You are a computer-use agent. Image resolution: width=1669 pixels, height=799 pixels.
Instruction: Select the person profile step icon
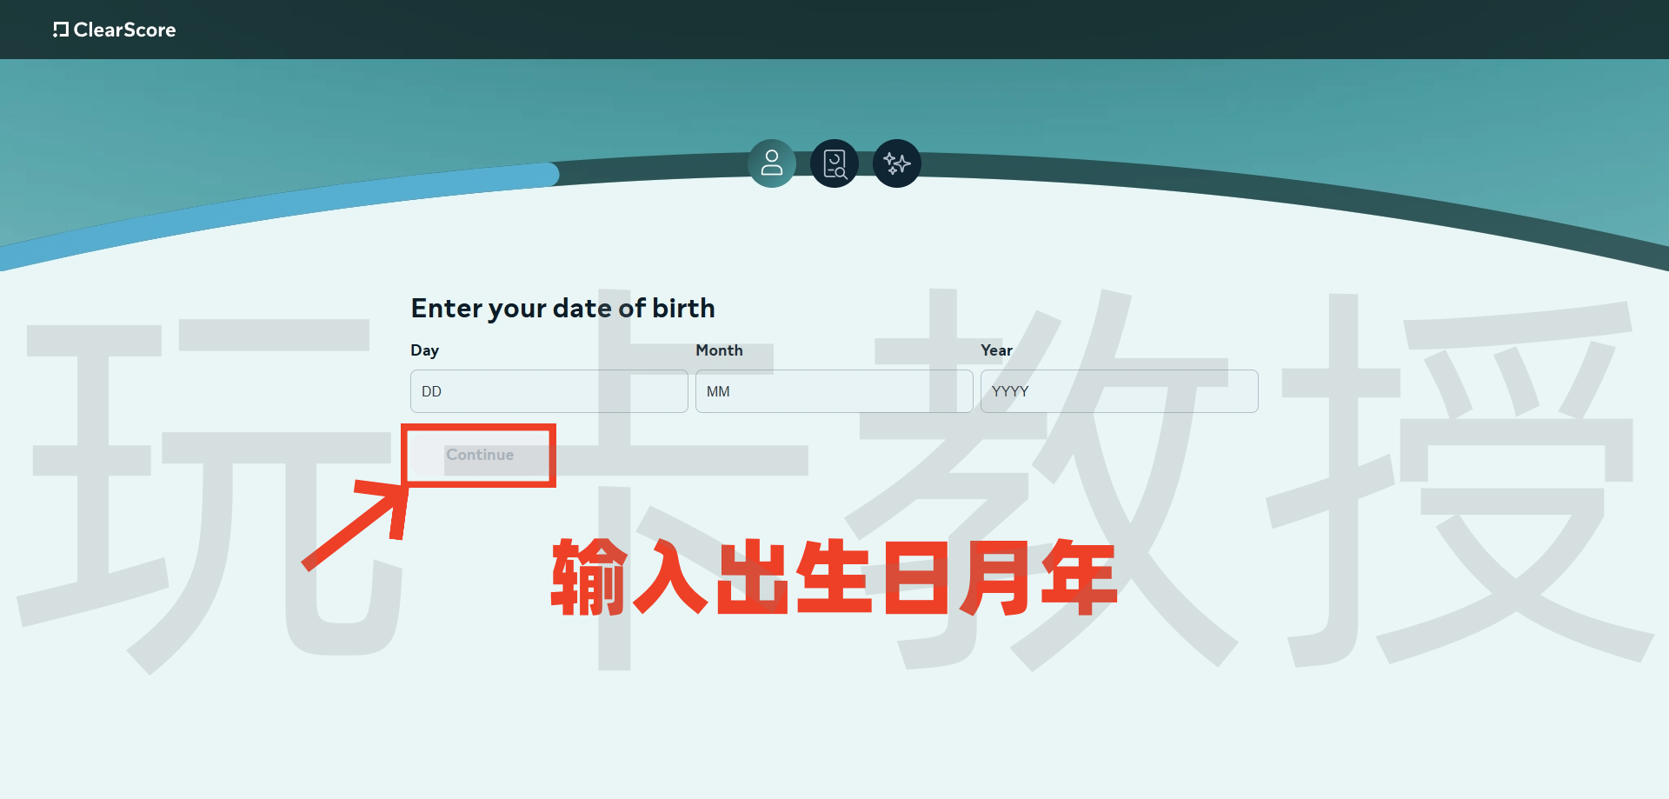tap(772, 163)
